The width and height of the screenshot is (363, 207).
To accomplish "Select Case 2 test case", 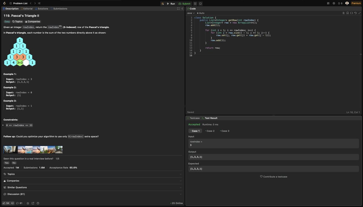I will click(210, 131).
